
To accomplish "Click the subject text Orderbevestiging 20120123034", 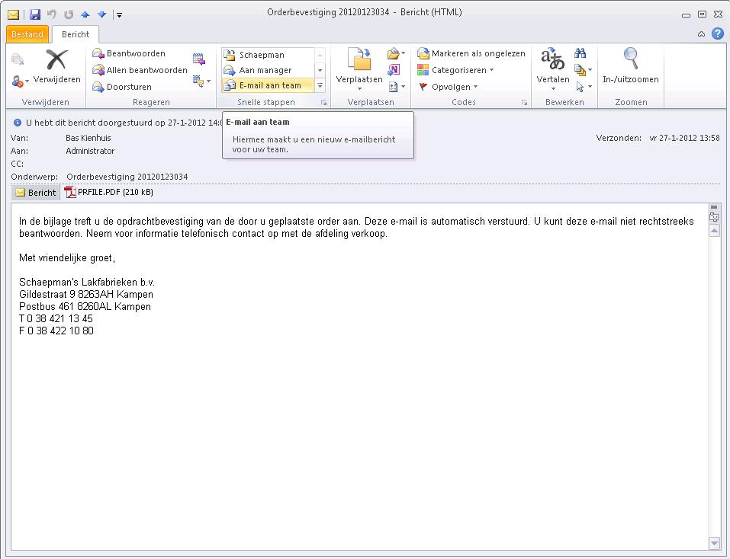I will pyautogui.click(x=127, y=177).
